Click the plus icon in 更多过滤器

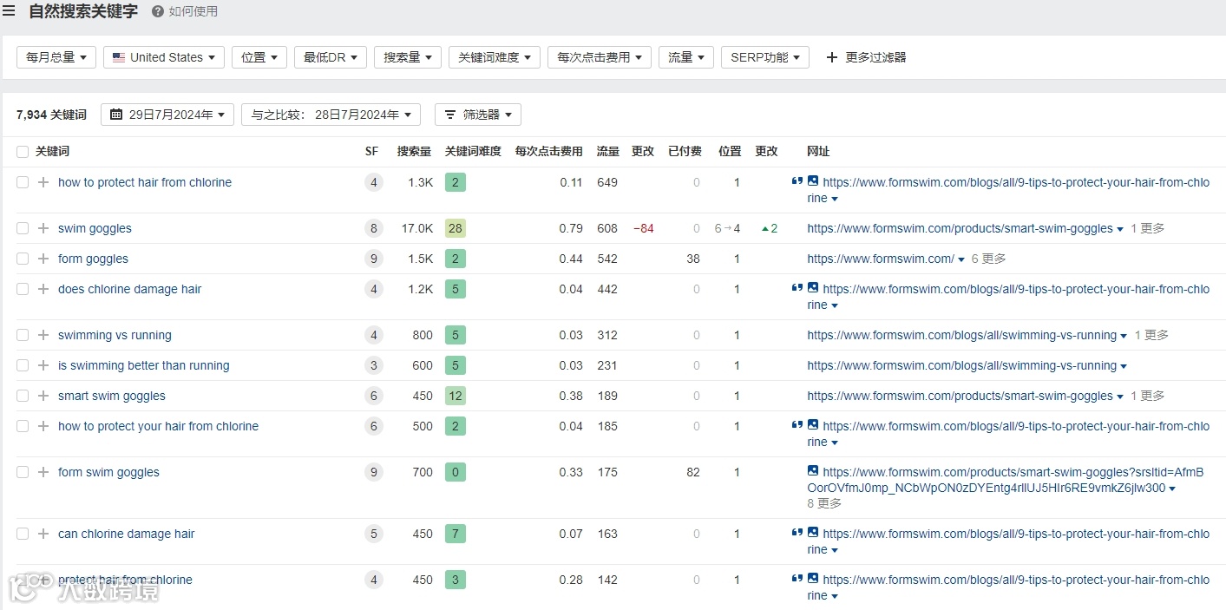coord(832,57)
